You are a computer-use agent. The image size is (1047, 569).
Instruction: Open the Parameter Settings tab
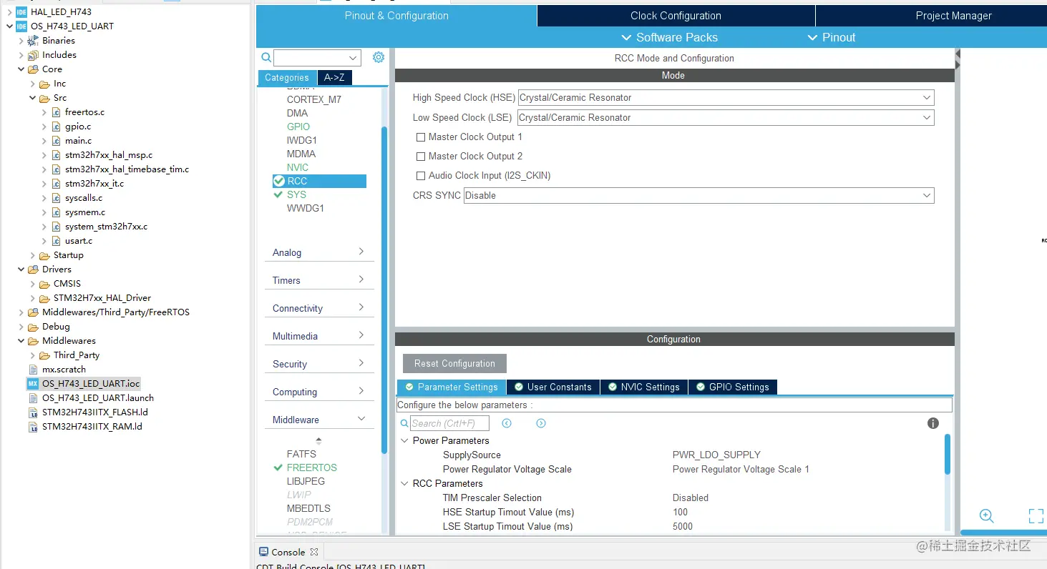pyautogui.click(x=452, y=387)
